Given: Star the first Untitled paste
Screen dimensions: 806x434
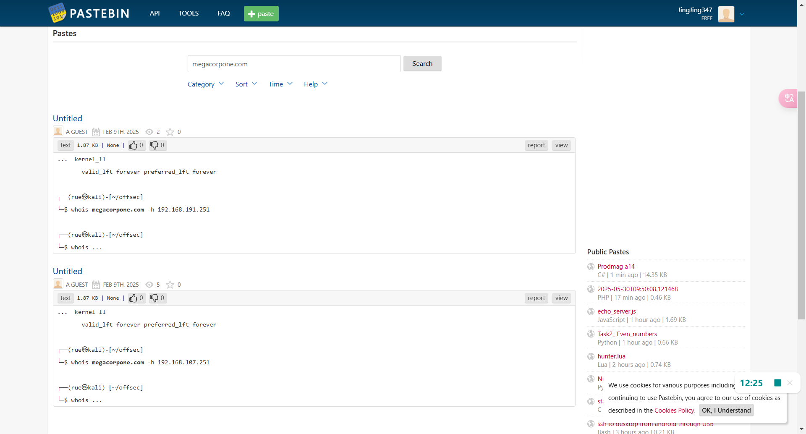Looking at the screenshot, I should point(170,132).
